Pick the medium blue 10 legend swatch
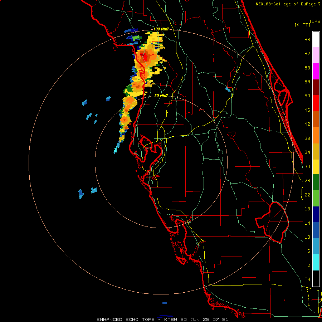 [316, 230]
